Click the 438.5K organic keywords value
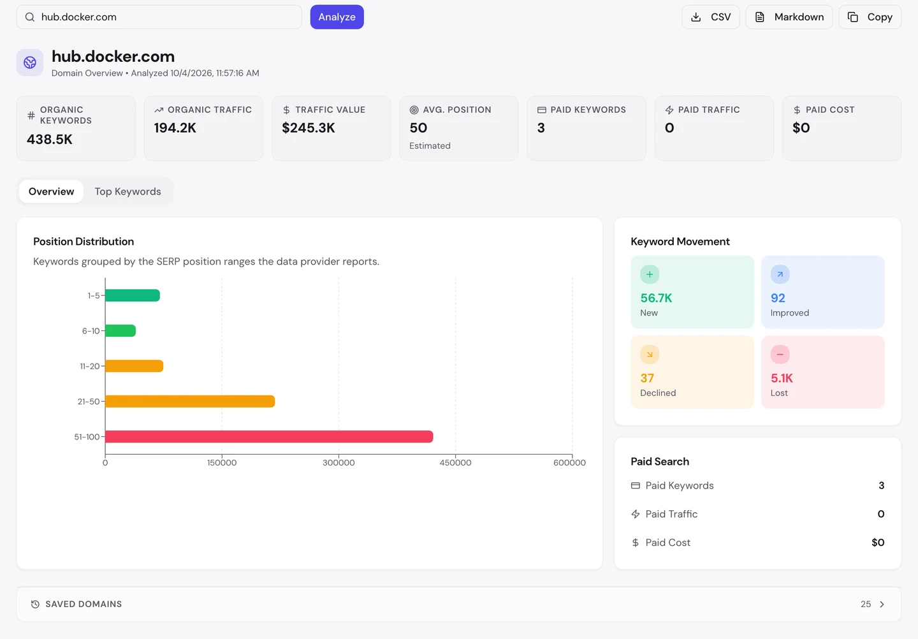Viewport: 918px width, 639px height. 50,139
